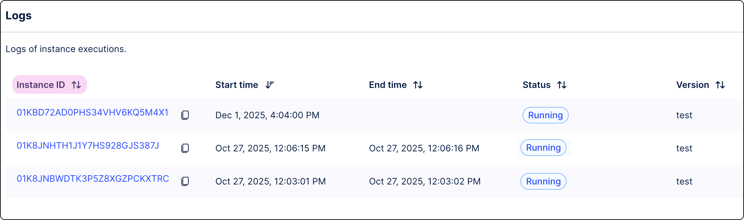Open instance 01KBD72AD0PHS34VHV6KQ5M4X1 link
The height and width of the screenshot is (220, 744).
92,112
